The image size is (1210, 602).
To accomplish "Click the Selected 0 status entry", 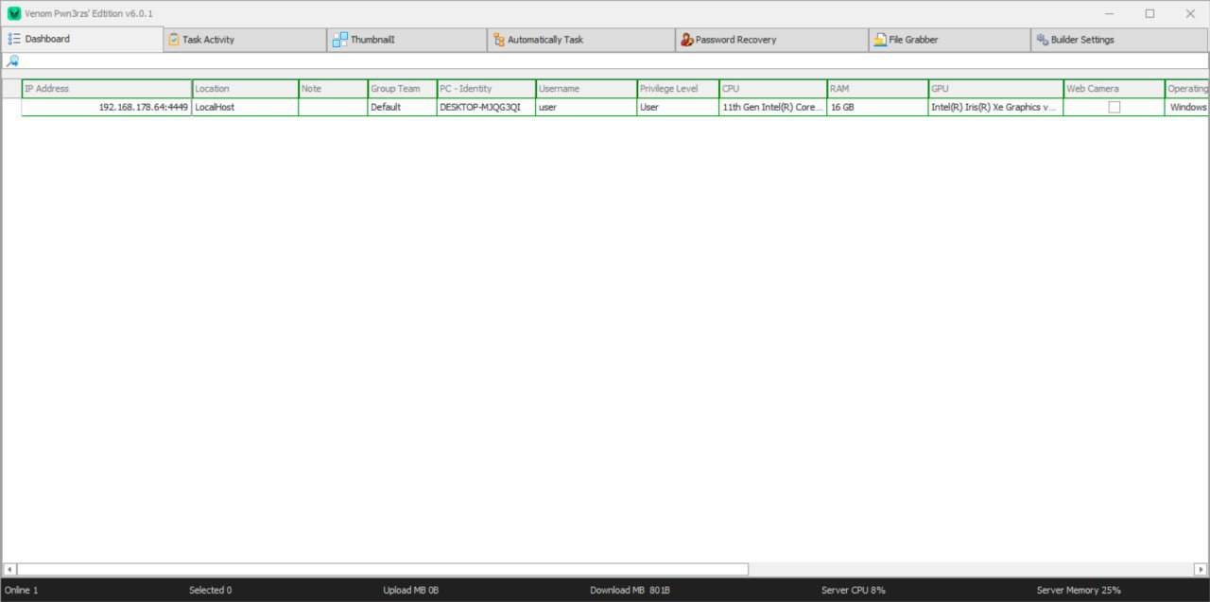I will [210, 590].
